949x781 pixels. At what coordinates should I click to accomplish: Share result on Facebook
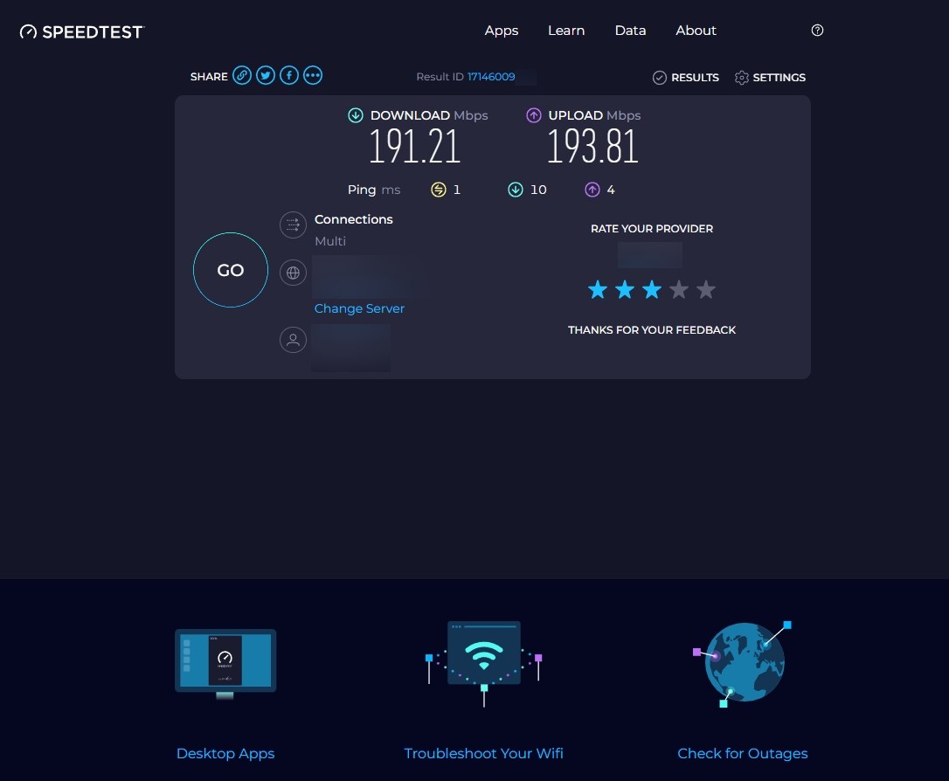(289, 76)
